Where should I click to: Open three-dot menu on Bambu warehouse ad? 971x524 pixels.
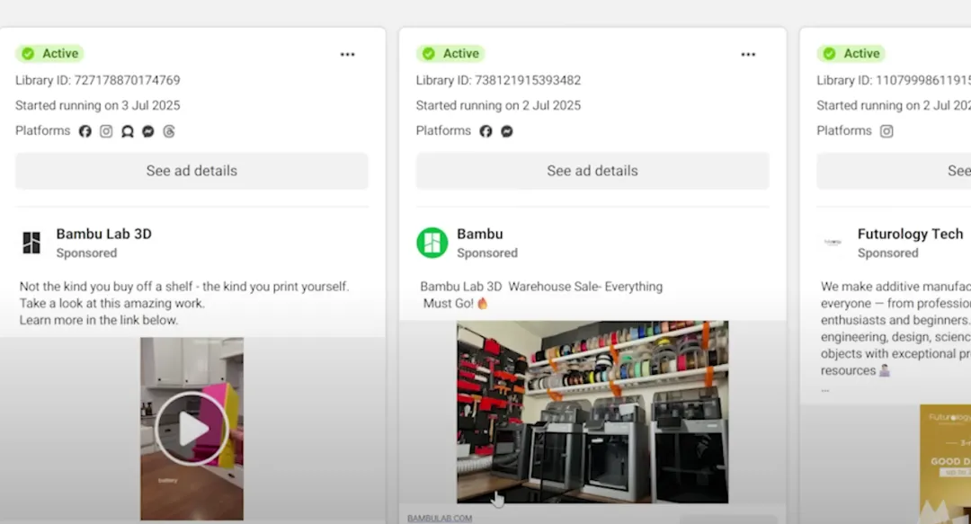click(748, 55)
